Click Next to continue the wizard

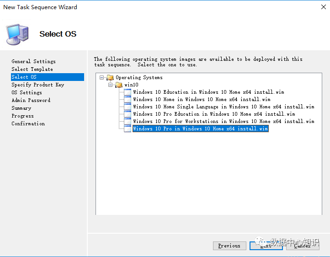point(266,246)
